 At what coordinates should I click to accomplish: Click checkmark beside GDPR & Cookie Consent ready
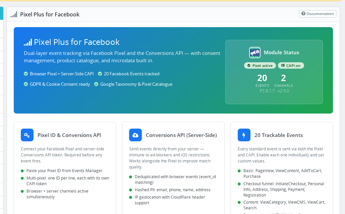[26, 84]
